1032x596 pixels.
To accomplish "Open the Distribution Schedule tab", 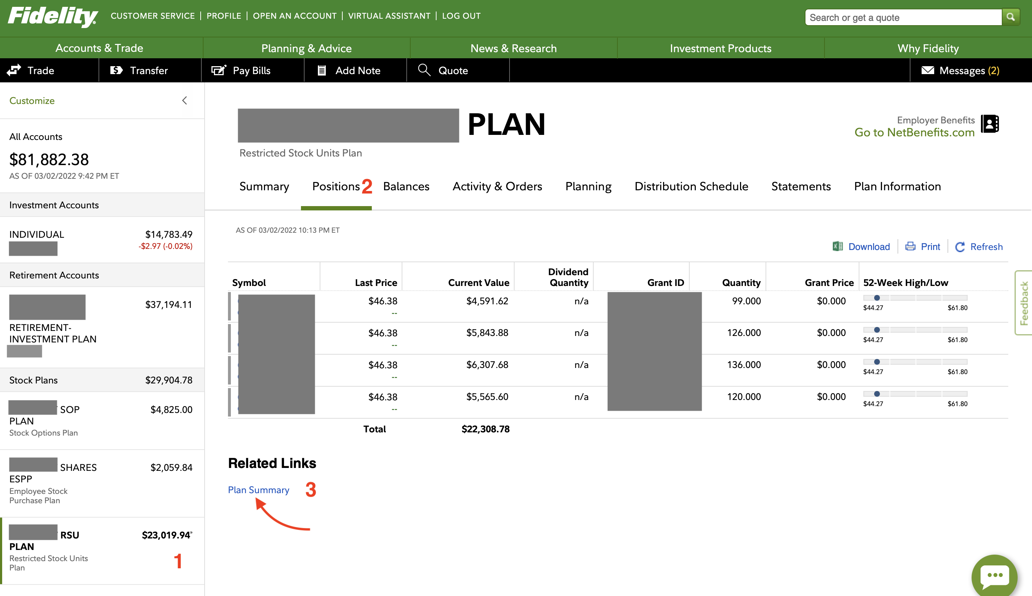I will point(691,186).
